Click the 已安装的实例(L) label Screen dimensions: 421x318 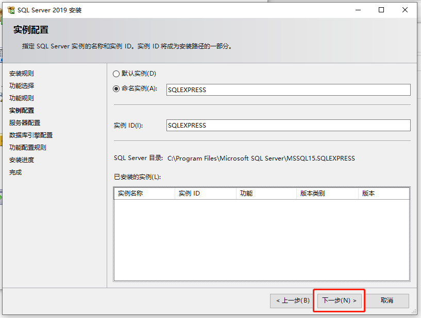click(x=137, y=177)
